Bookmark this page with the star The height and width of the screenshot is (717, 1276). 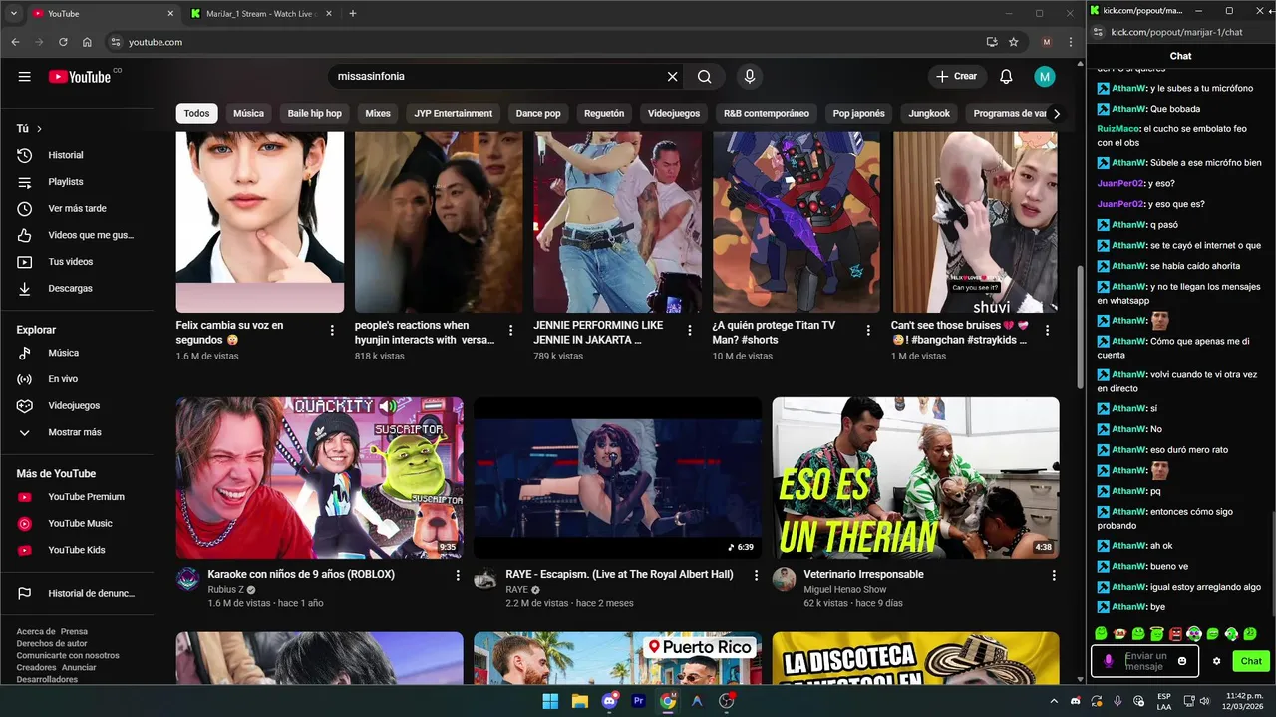[x=1014, y=42]
